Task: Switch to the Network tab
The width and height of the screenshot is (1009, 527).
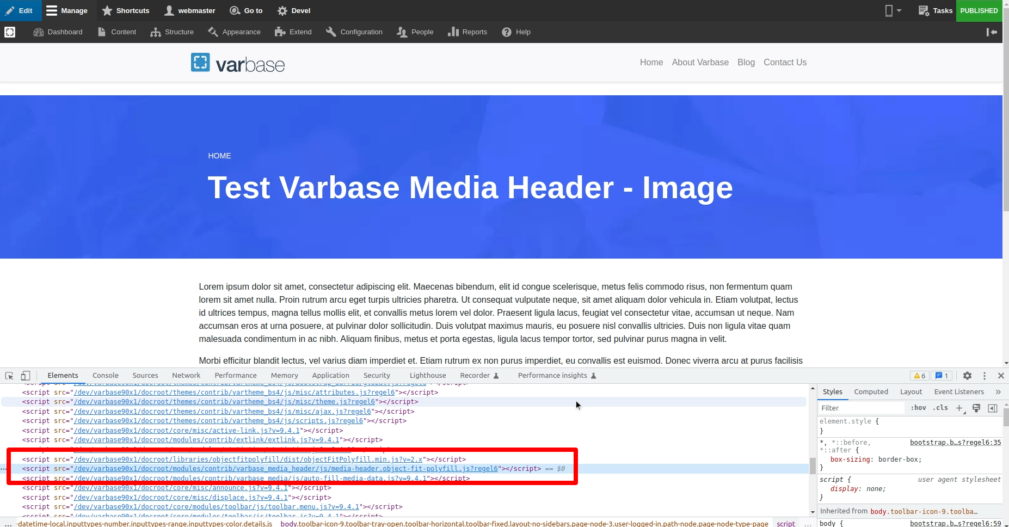Action: click(186, 376)
